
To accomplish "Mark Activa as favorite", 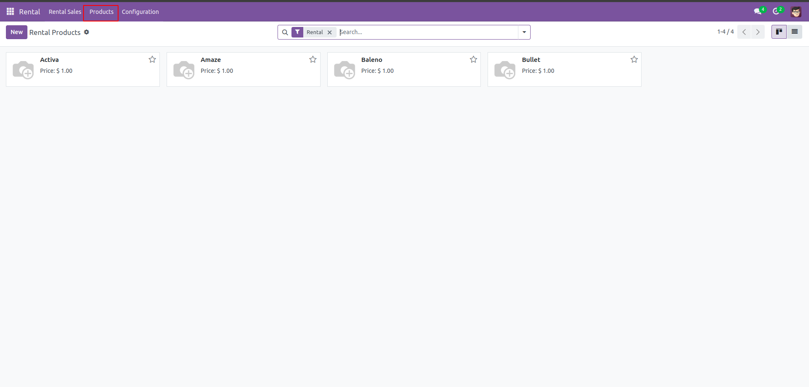I will [152, 59].
